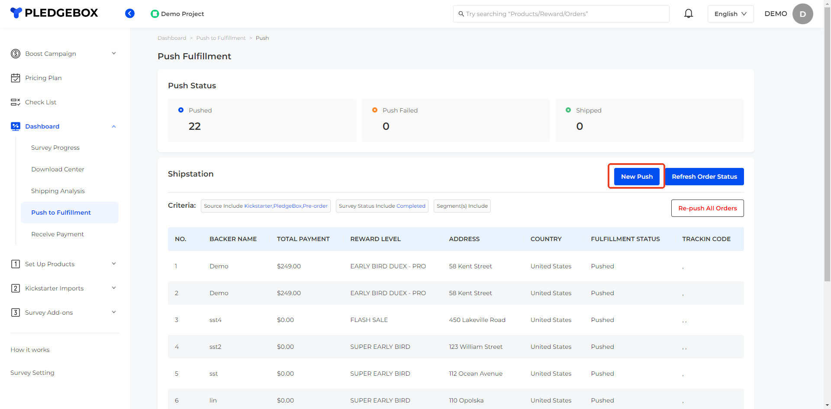Click the TOTAL PAYMENT column header
Viewport: 831px width, 409px height.
[x=303, y=239]
